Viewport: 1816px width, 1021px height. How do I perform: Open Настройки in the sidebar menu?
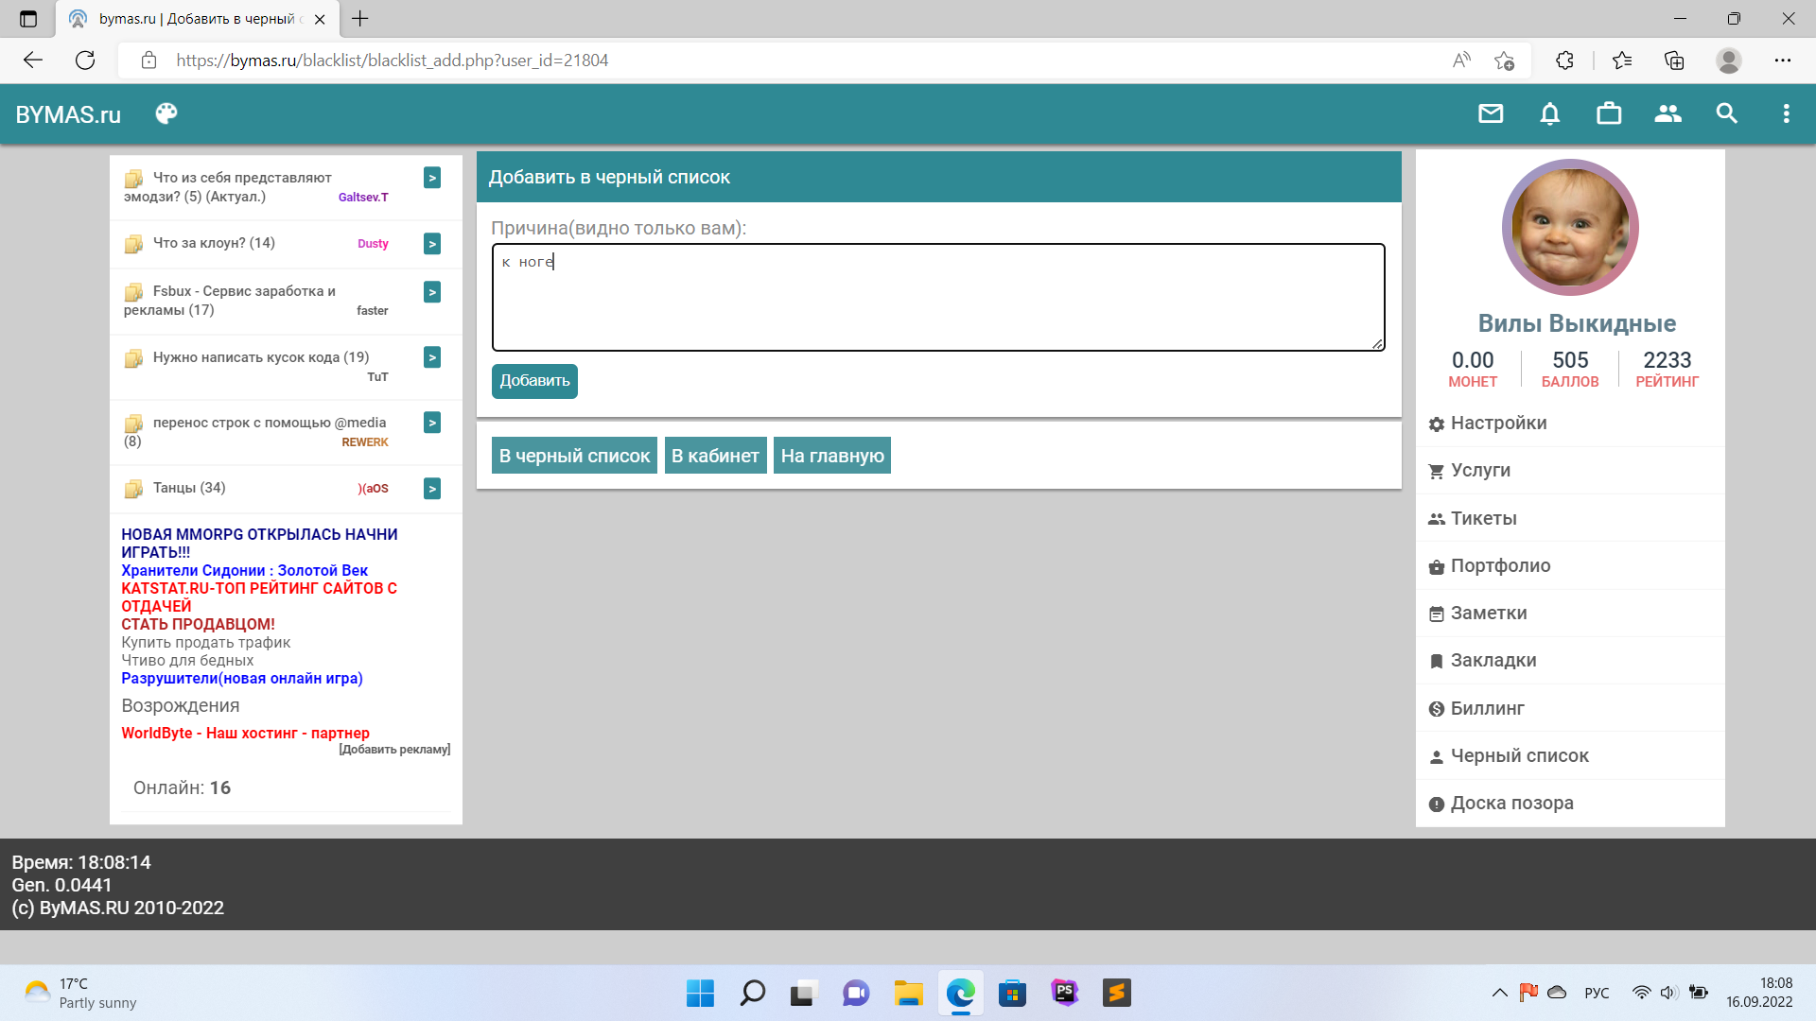[x=1498, y=424]
